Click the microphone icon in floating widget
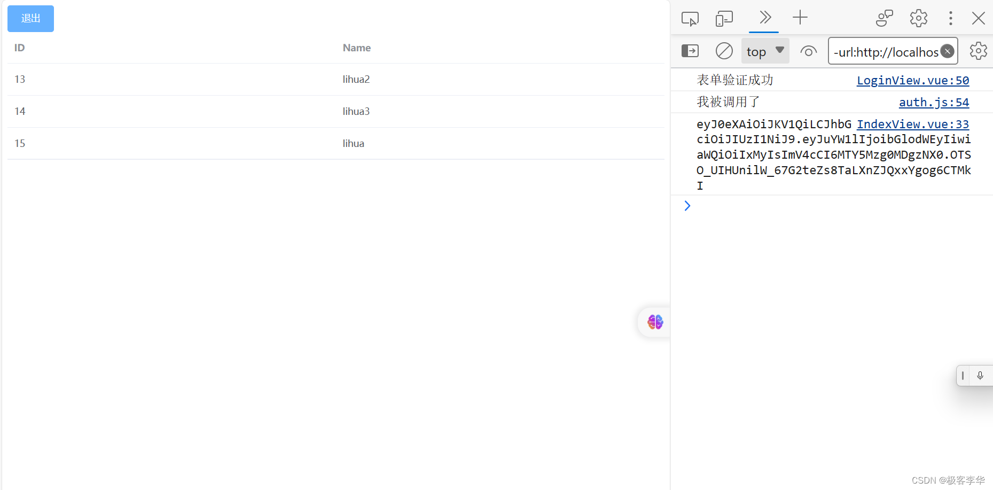The height and width of the screenshot is (490, 993). click(x=980, y=376)
